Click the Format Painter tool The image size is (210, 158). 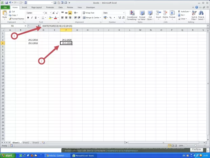[x=17, y=19]
